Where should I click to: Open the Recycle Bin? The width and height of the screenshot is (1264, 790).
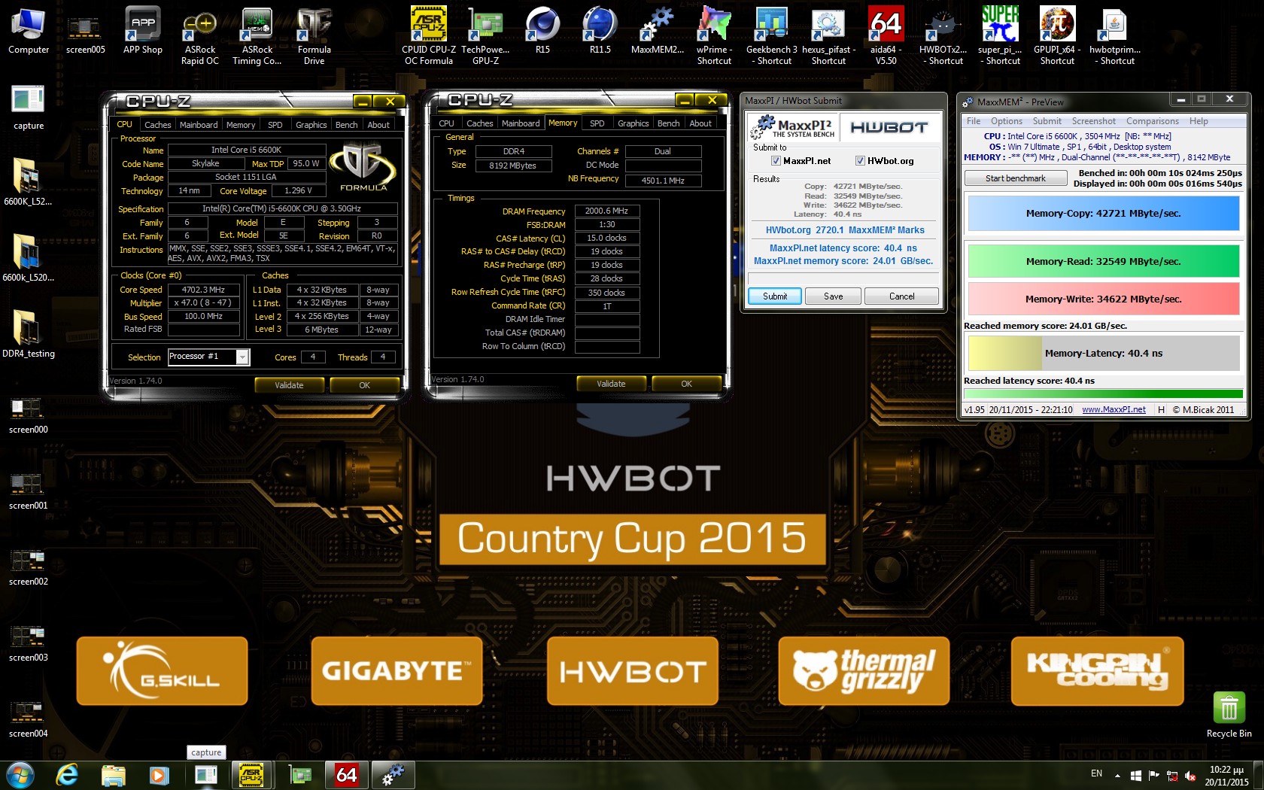1229,715
